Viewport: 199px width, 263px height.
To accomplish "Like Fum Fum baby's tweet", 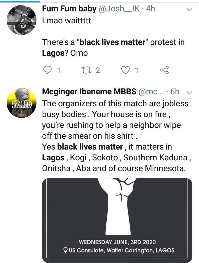I will pyautogui.click(x=126, y=70).
